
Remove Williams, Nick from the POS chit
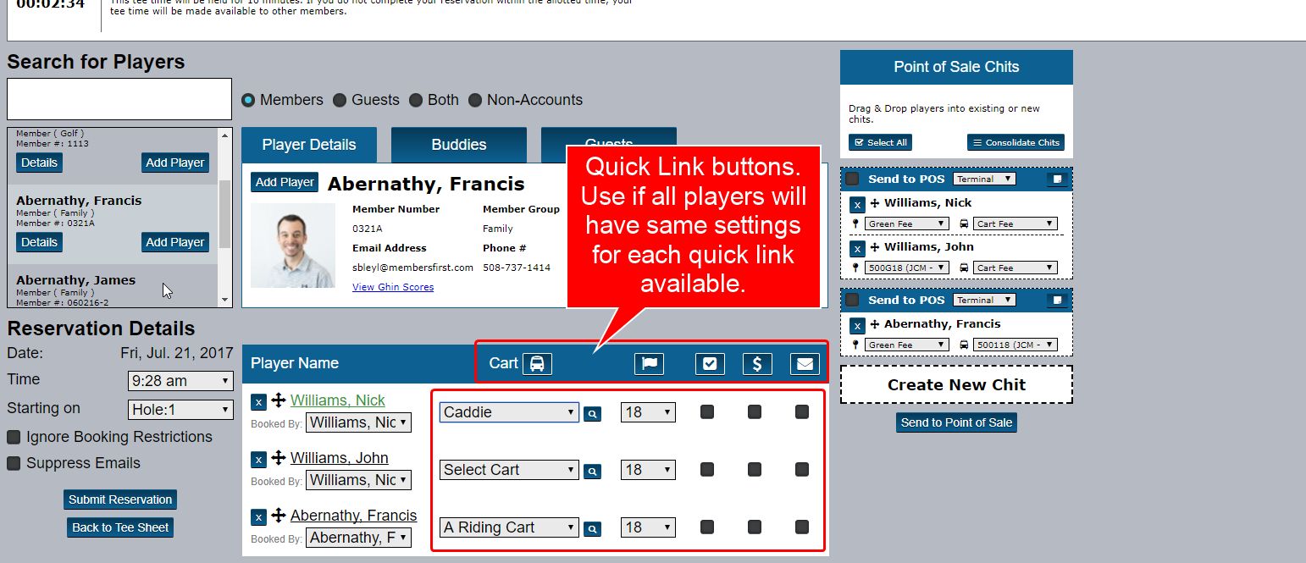point(857,204)
